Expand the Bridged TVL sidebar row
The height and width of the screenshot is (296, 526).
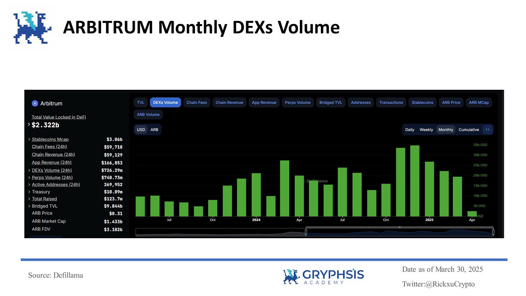(29, 206)
